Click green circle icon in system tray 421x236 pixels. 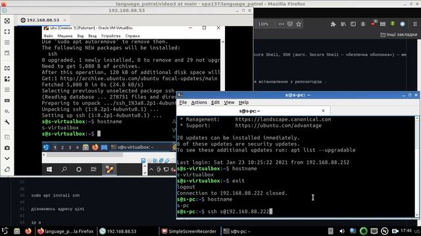click(363, 231)
